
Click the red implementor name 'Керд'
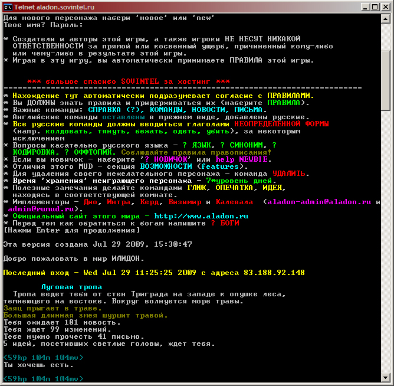(149, 202)
